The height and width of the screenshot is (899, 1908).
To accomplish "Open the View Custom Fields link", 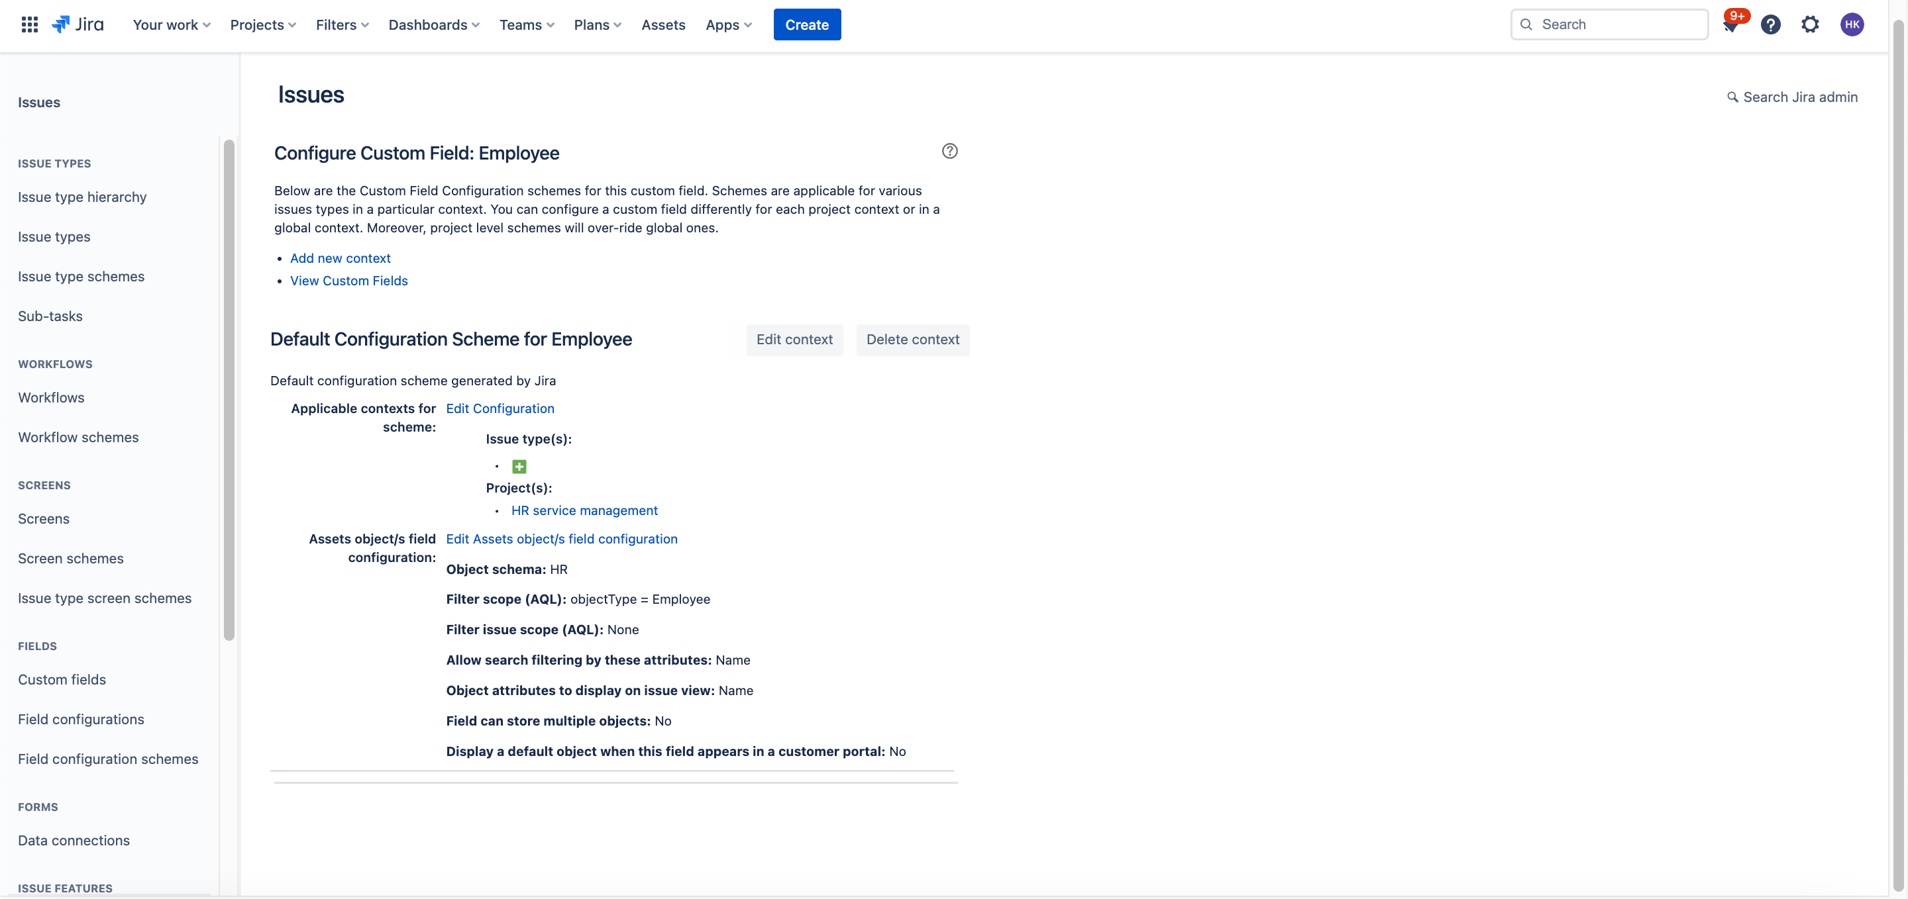I will coord(349,281).
